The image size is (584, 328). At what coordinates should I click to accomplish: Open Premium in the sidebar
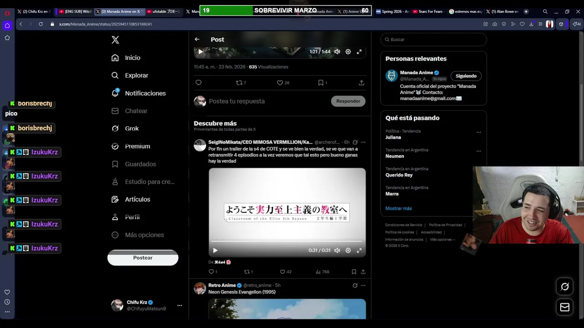point(131,146)
